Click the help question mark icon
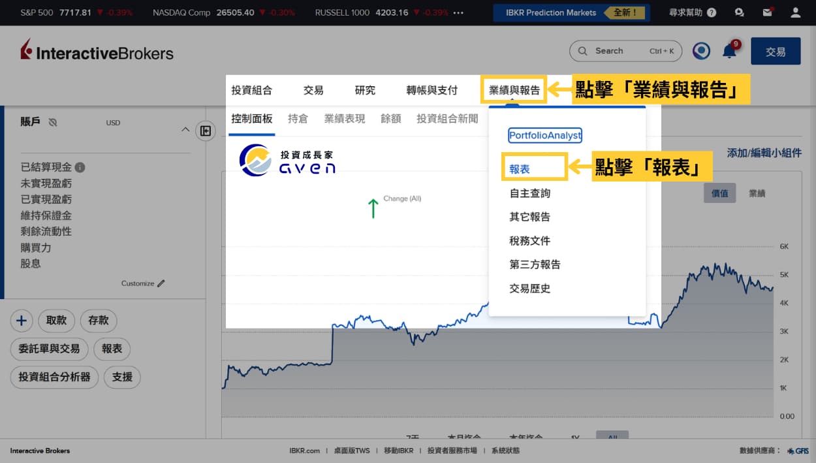The width and height of the screenshot is (816, 463). tap(712, 12)
